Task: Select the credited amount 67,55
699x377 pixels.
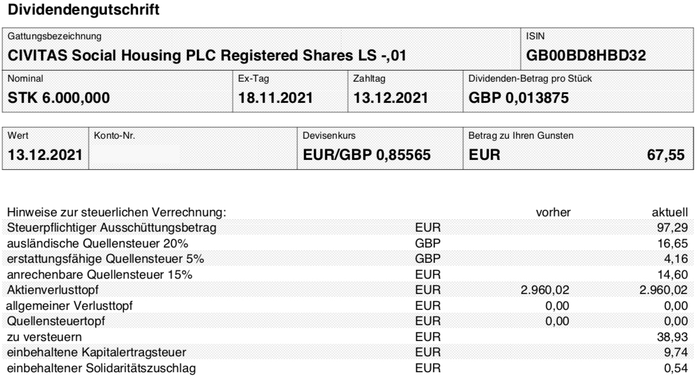Action: click(x=665, y=155)
